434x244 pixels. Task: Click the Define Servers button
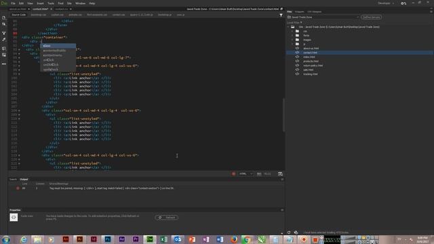(372, 17)
